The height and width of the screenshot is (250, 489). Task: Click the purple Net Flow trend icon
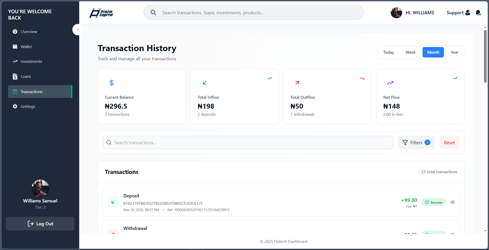[390, 83]
